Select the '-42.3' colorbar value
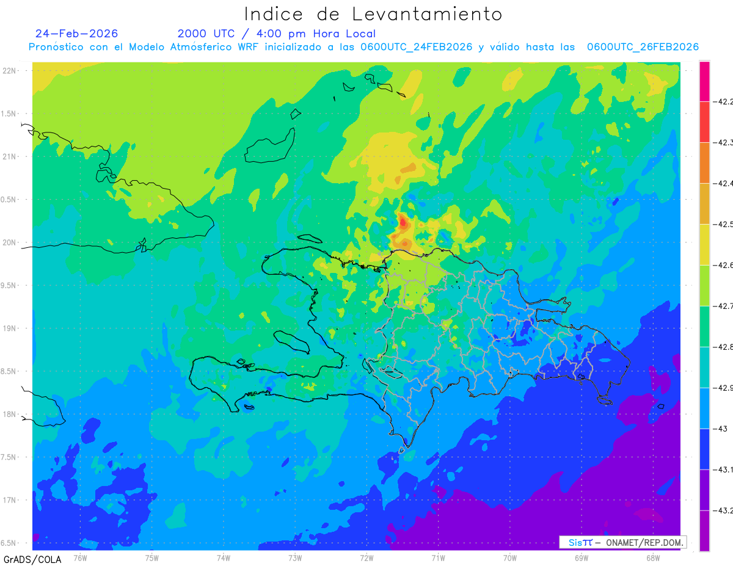733x566 pixels. click(x=723, y=142)
